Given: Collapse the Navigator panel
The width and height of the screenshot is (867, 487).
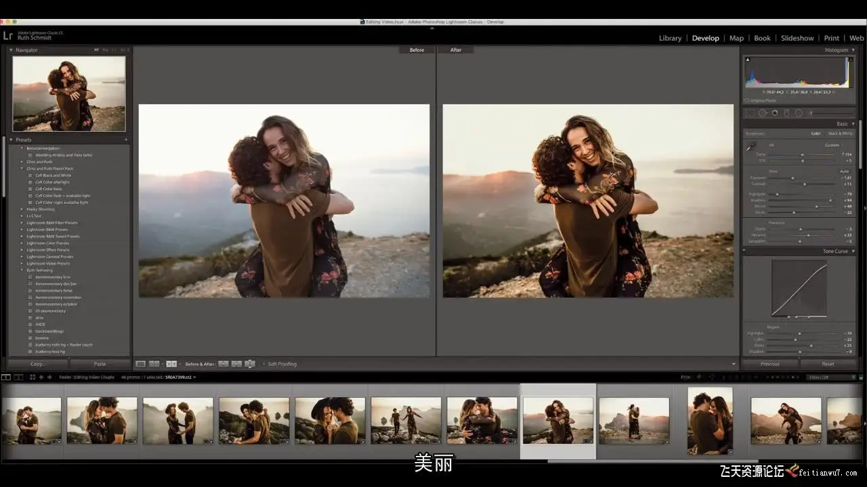Looking at the screenshot, I should [11, 50].
